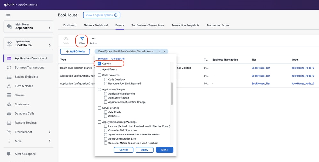Check the Agent Events checkbox
Screen dimensions: 319x162
pos(99,69)
